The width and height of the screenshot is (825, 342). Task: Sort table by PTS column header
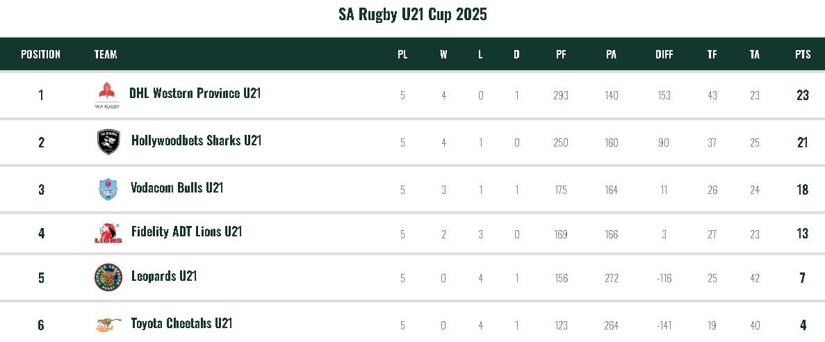coord(803,54)
